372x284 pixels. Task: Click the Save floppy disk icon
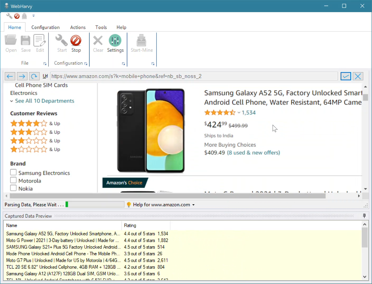(26, 40)
